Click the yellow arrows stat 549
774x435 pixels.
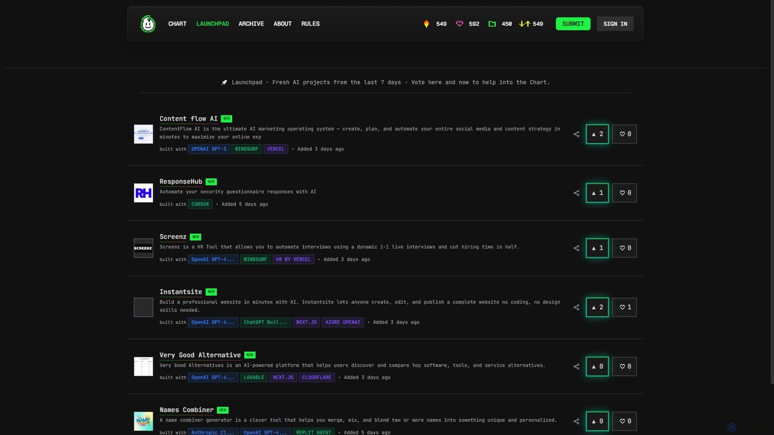tap(532, 24)
